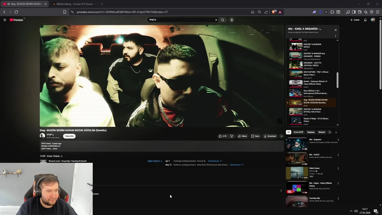Open the Create video menu

pos(355,20)
